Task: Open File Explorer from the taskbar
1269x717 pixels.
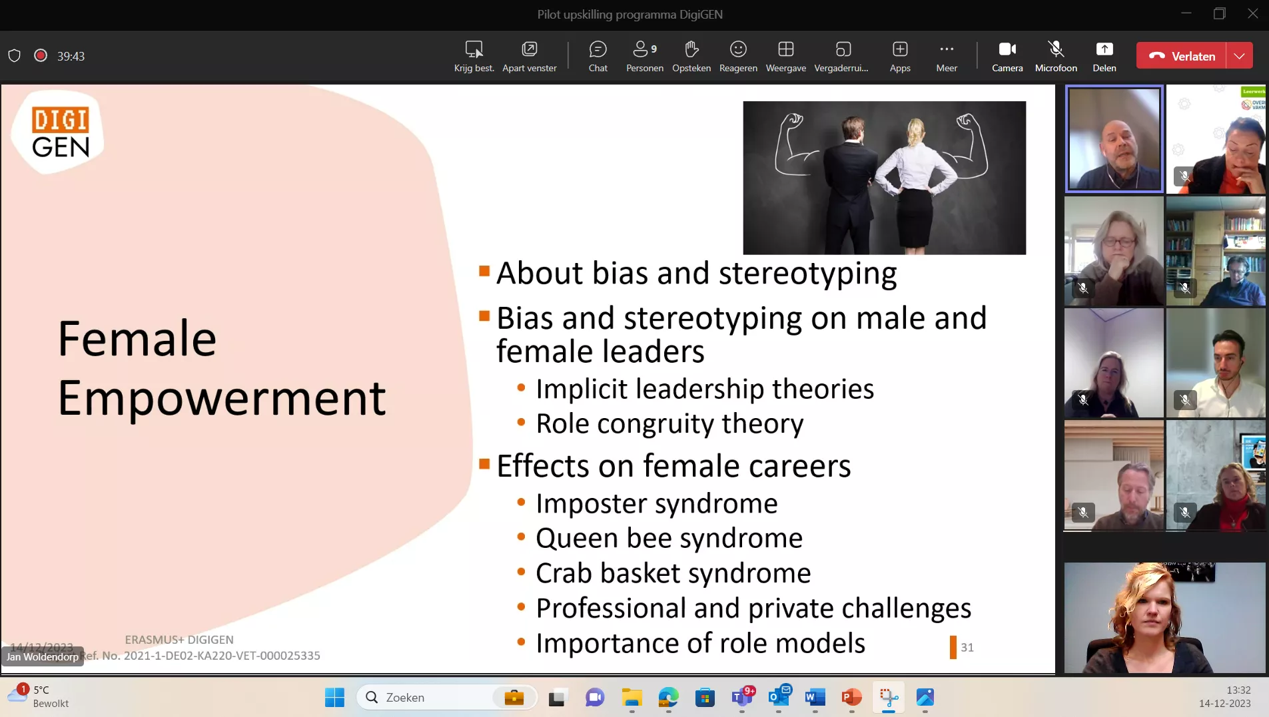Action: (632, 697)
